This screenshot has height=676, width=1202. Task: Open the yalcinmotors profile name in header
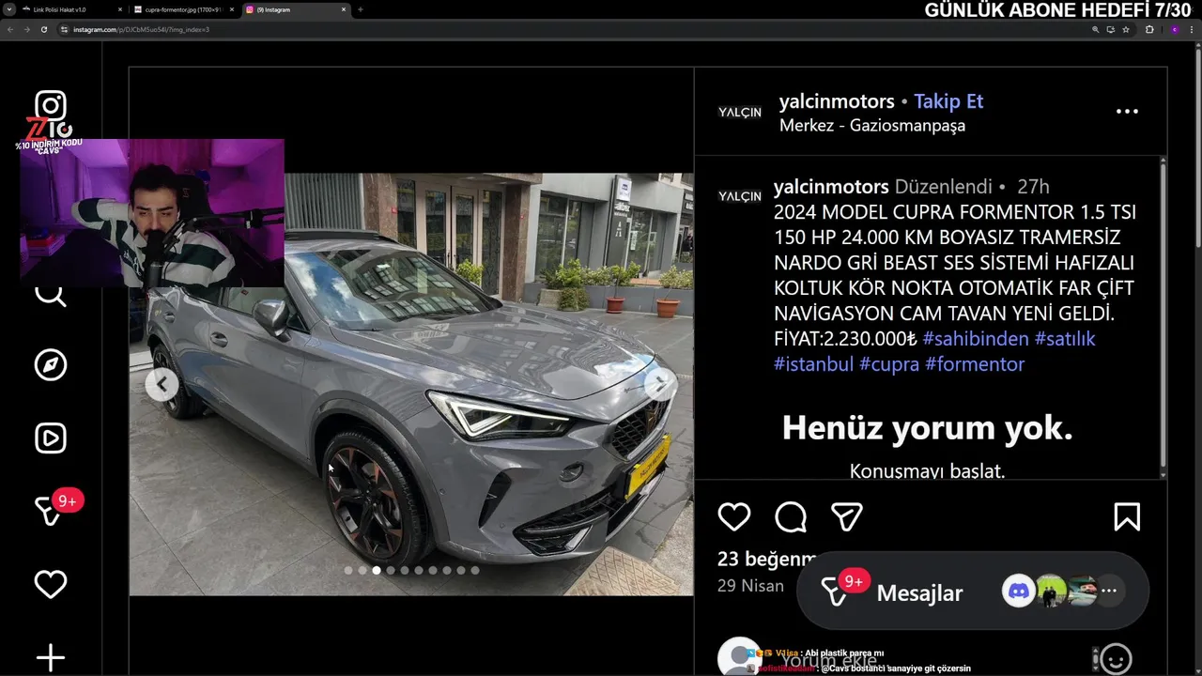pos(837,101)
